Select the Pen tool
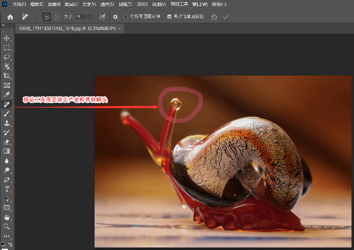 (7, 179)
